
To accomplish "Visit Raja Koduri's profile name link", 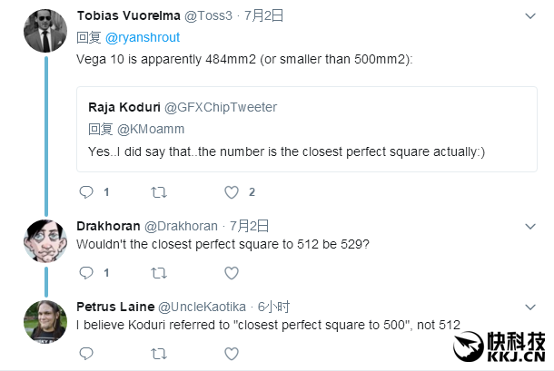I will [x=124, y=107].
